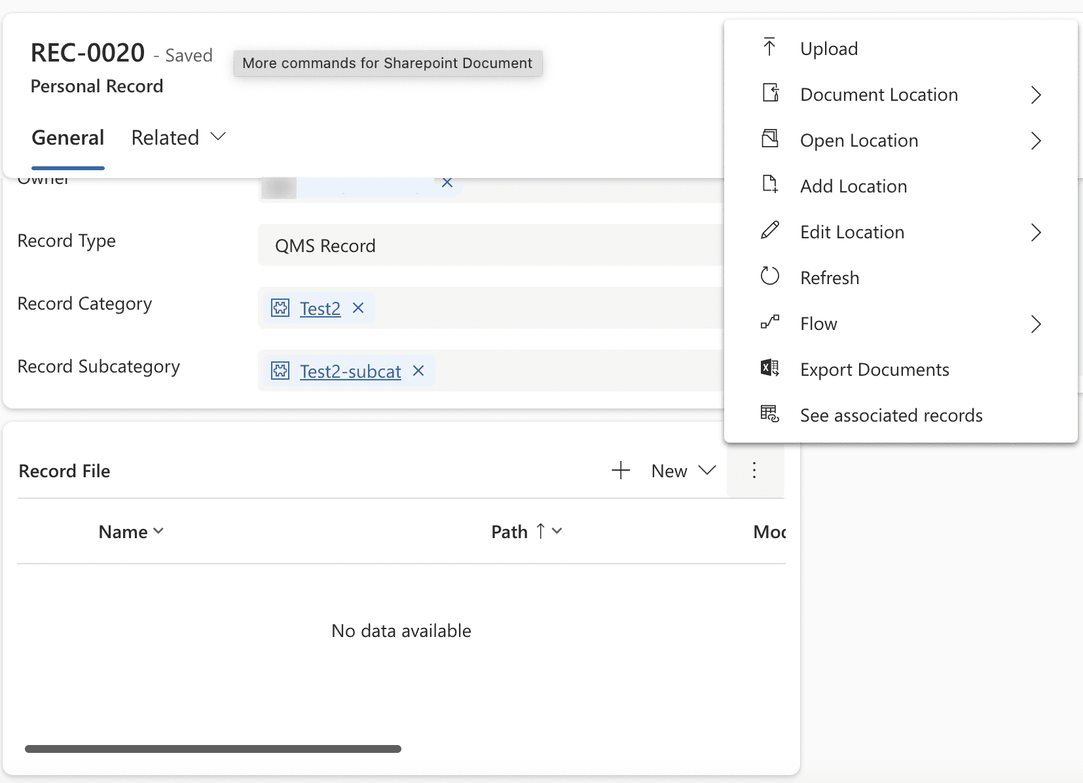This screenshot has height=783, width=1083.
Task: Choose Open Location menu item
Action: tap(901, 140)
